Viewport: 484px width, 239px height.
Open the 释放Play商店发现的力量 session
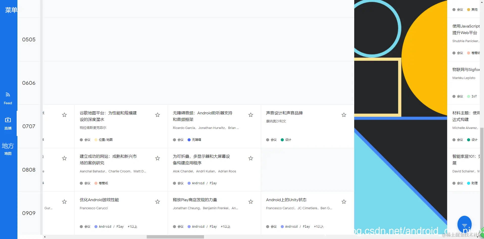click(x=195, y=200)
